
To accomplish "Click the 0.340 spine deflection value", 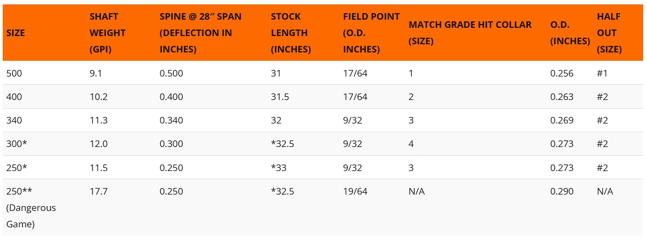I will [171, 120].
